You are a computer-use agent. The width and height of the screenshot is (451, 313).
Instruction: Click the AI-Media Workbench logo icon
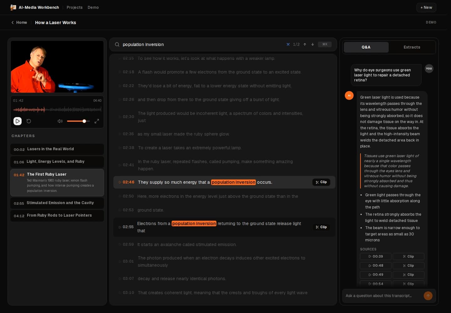coord(13,7)
